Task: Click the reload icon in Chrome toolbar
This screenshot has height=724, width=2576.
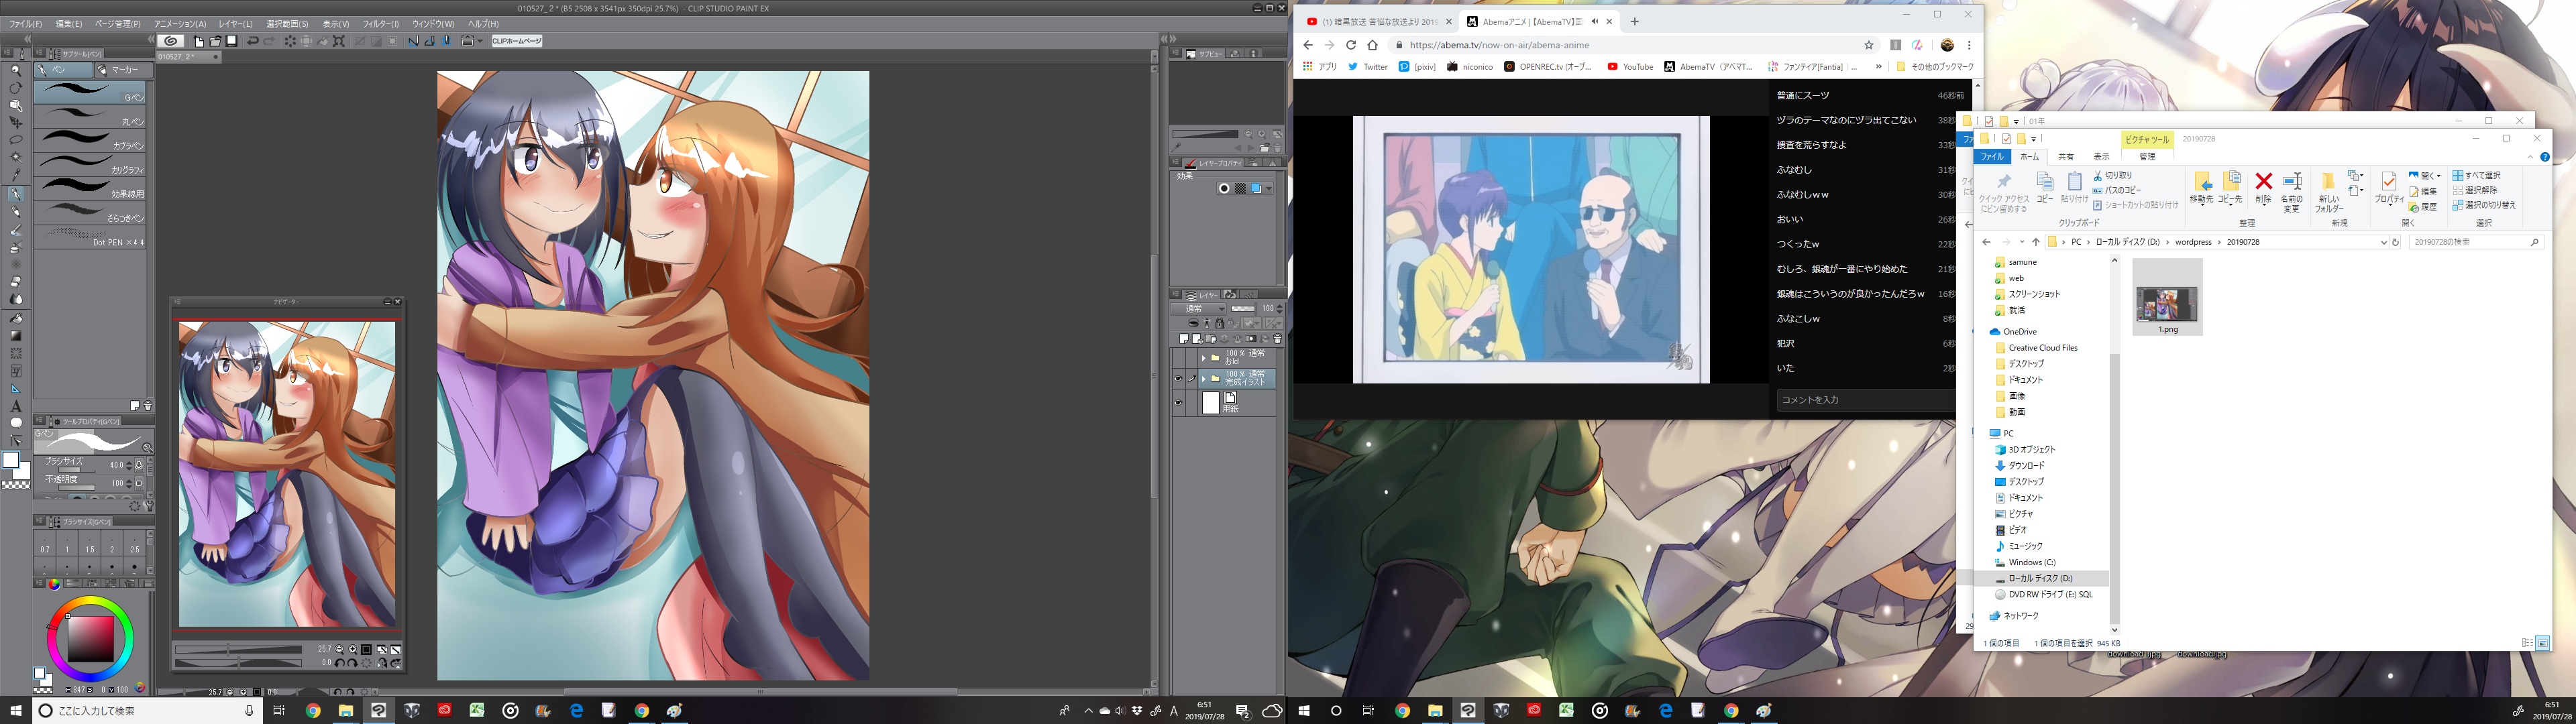Action: point(1351,45)
